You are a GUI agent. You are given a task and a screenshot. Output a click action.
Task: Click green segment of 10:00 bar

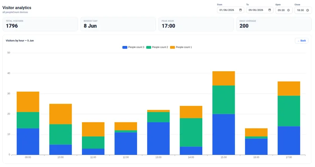(x=61, y=134)
